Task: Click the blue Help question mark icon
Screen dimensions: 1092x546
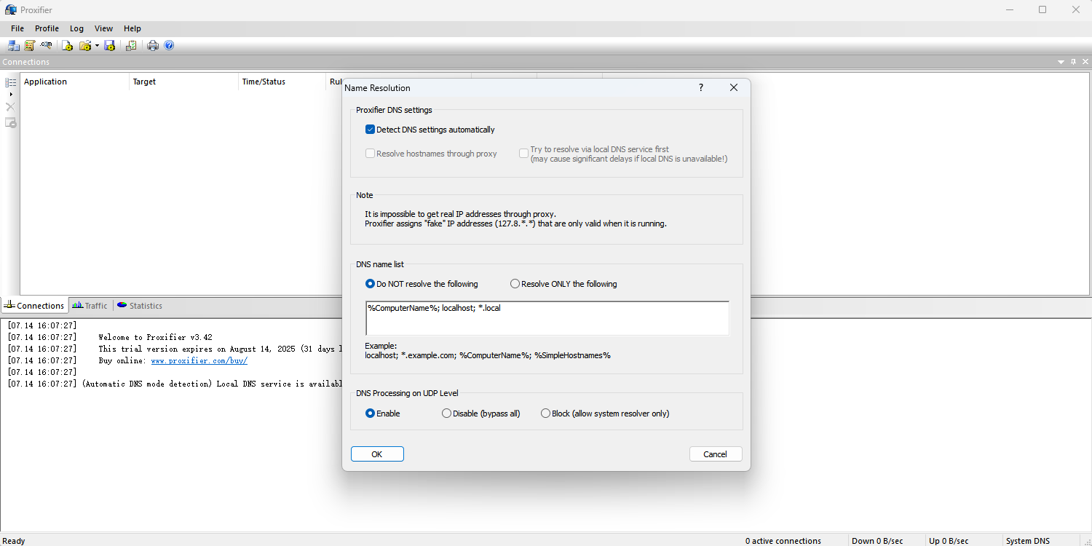Action: [x=169, y=46]
